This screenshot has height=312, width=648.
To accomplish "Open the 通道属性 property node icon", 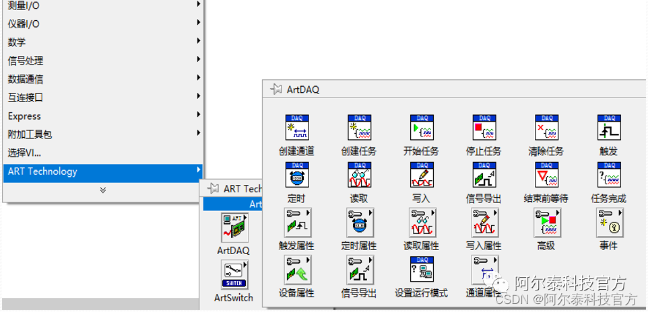I will pos(485,269).
